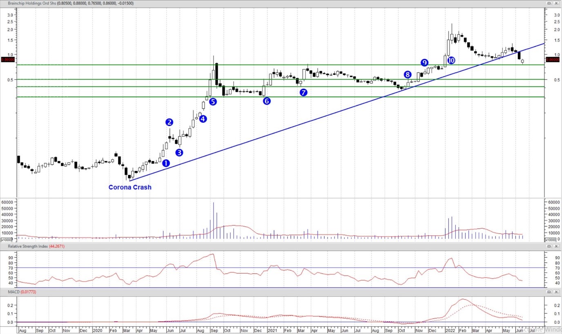562x334 pixels.
Task: Select the blue circle marker numbered 8
Action: pos(408,74)
